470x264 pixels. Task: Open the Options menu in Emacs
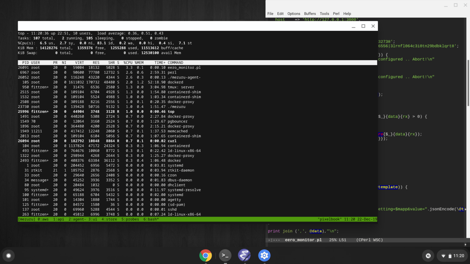293,13
